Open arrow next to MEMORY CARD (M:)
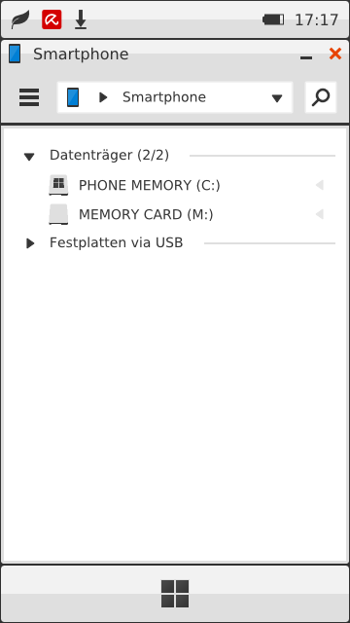350x623 pixels. click(320, 214)
